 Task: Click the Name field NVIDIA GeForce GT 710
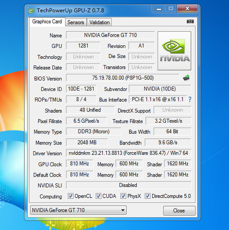tap(110, 35)
